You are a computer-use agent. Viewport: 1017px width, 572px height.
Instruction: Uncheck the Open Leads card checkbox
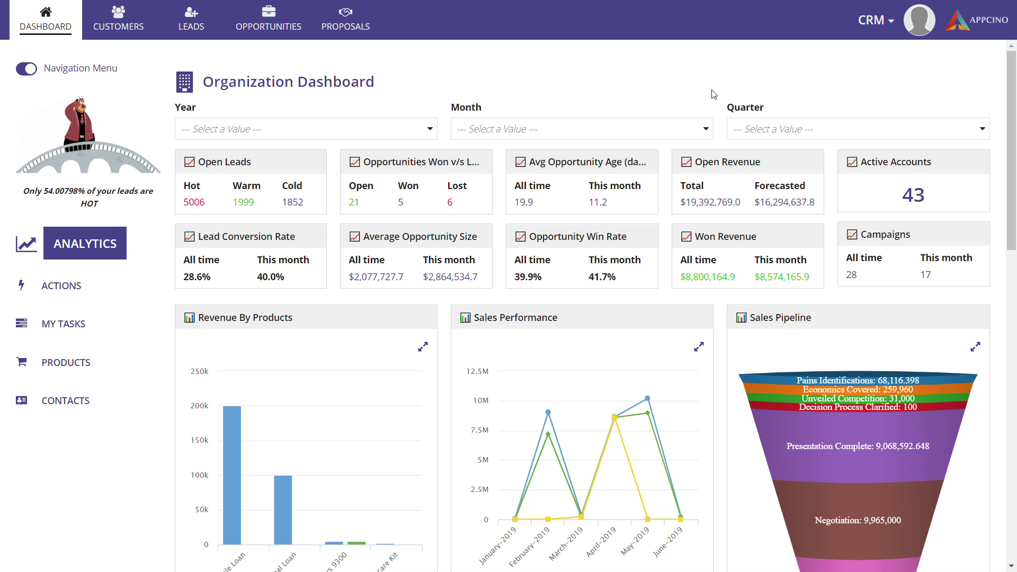[x=189, y=162]
